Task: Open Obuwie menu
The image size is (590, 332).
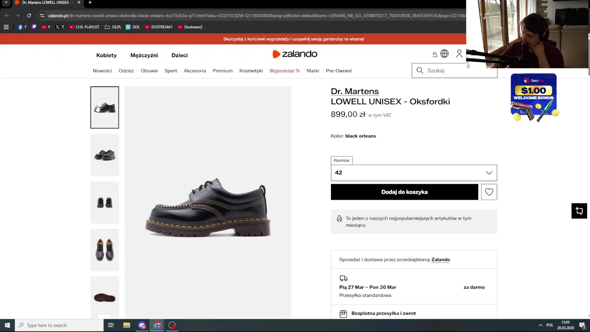Action: point(149,71)
